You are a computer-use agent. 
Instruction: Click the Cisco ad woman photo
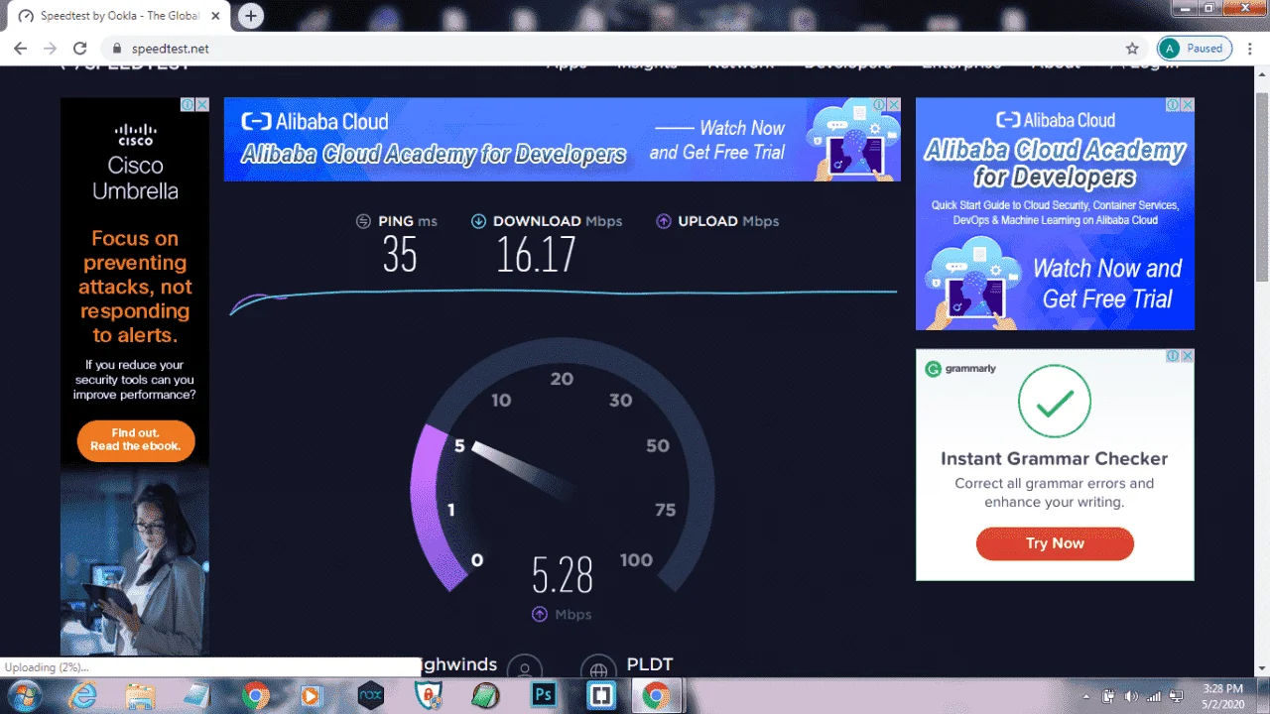tap(135, 561)
